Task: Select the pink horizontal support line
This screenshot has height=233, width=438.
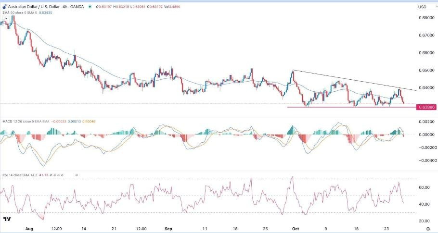Action: (x=352, y=107)
